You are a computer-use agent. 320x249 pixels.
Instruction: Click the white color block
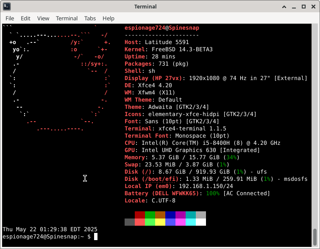click(x=201, y=222)
